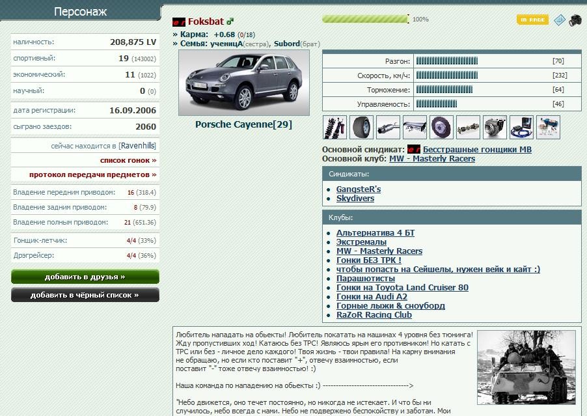Click the turbocharger upgrade icon
This screenshot has height=416, width=587.
point(495,128)
